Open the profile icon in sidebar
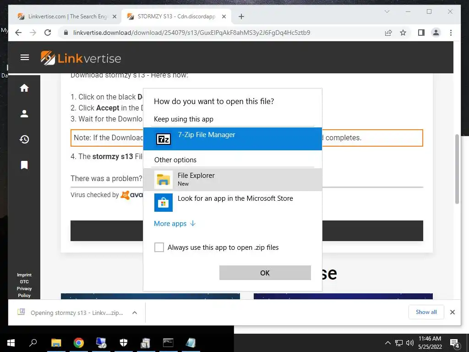The width and height of the screenshot is (469, 352). [24, 114]
